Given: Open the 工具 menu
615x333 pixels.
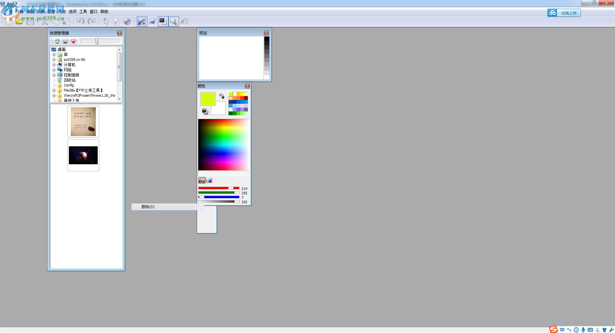Looking at the screenshot, I should click(x=83, y=12).
